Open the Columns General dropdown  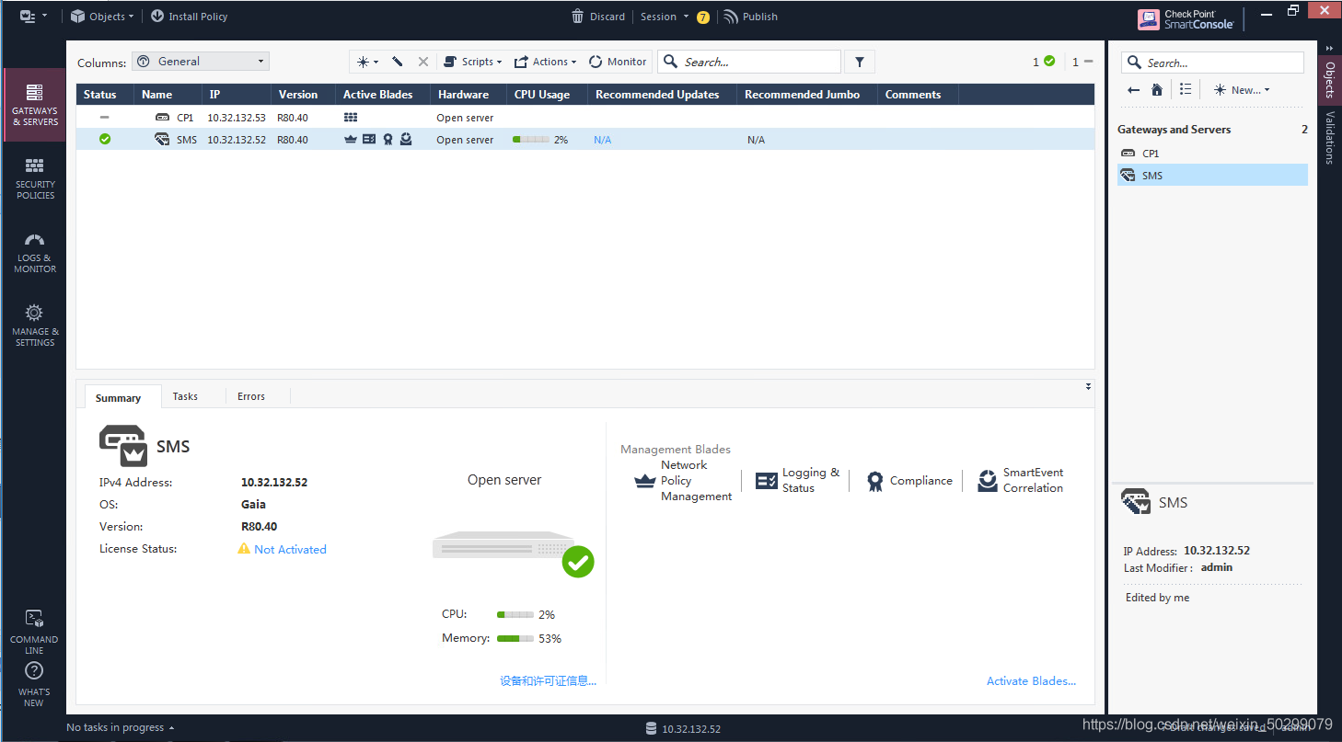[201, 62]
